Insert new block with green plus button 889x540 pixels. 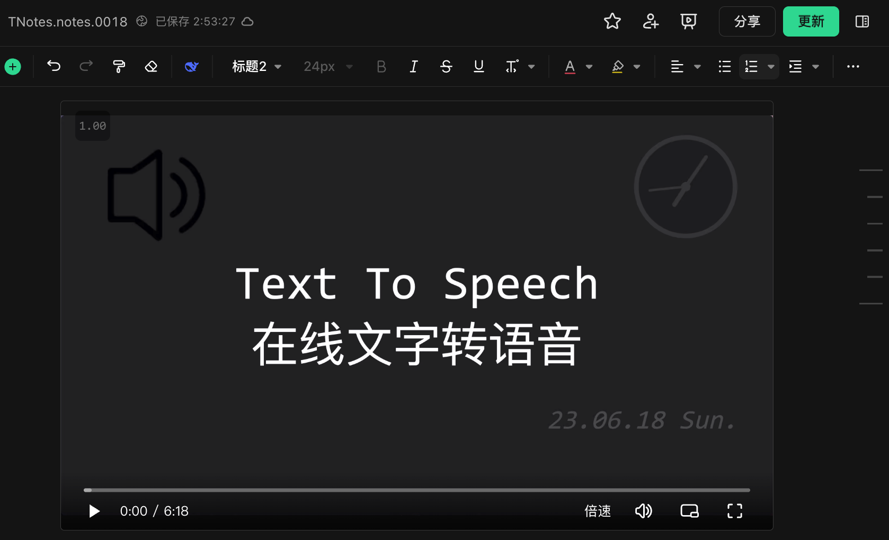click(x=12, y=66)
